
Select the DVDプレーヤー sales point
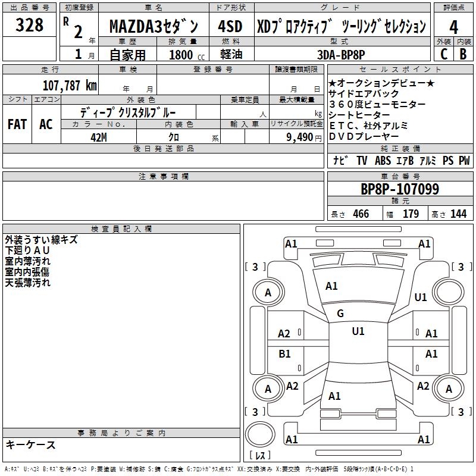[364, 136]
